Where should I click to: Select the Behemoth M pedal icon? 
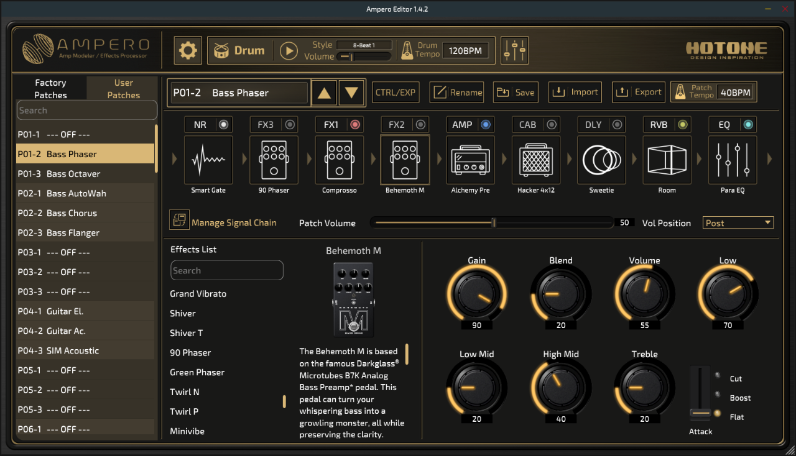405,160
